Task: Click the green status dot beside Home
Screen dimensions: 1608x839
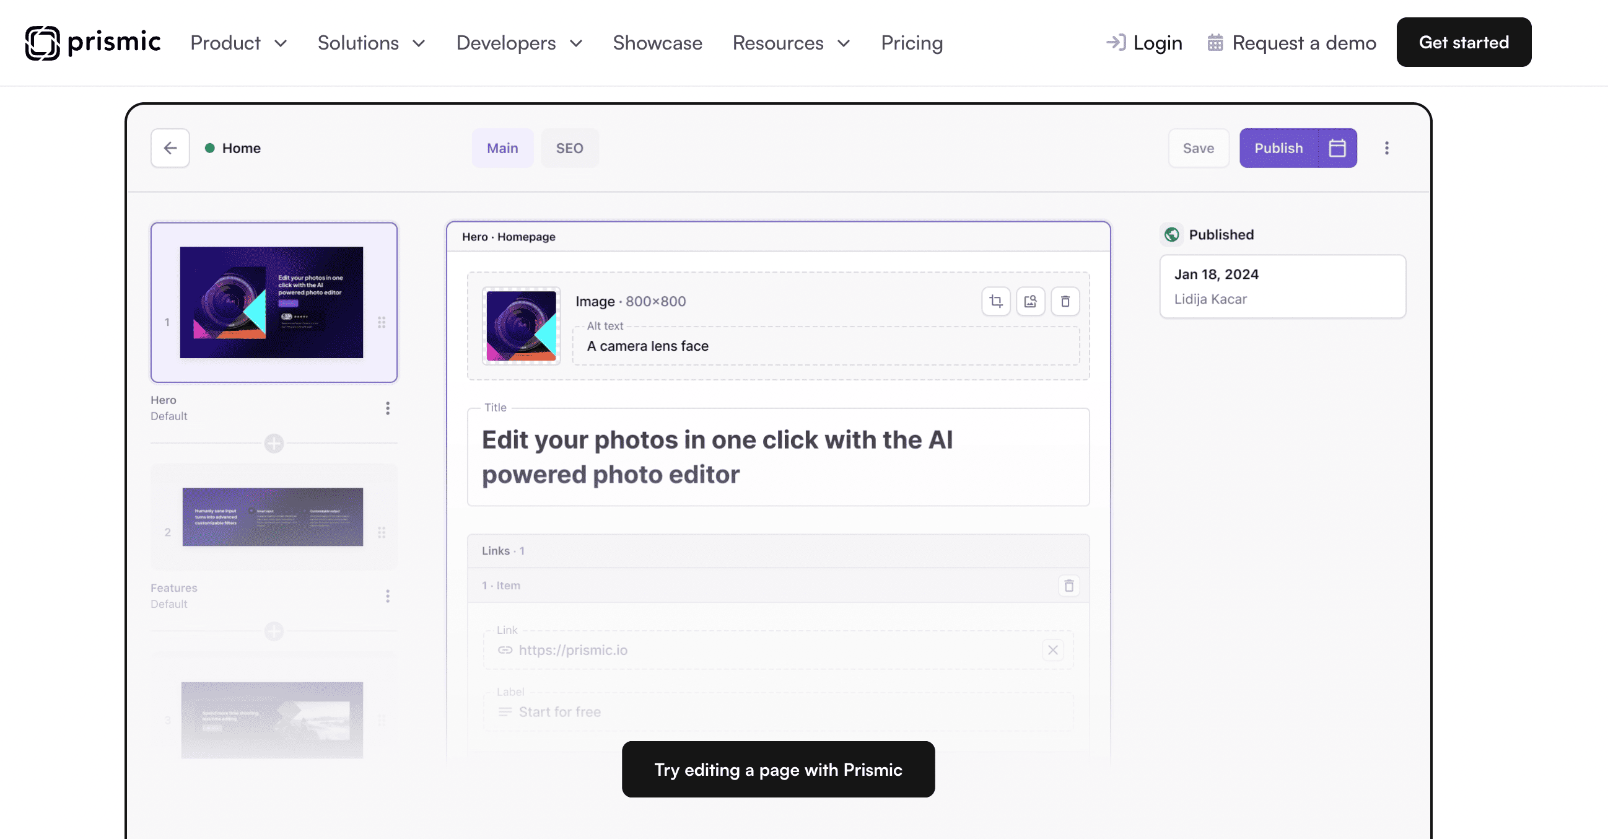Action: (210, 148)
